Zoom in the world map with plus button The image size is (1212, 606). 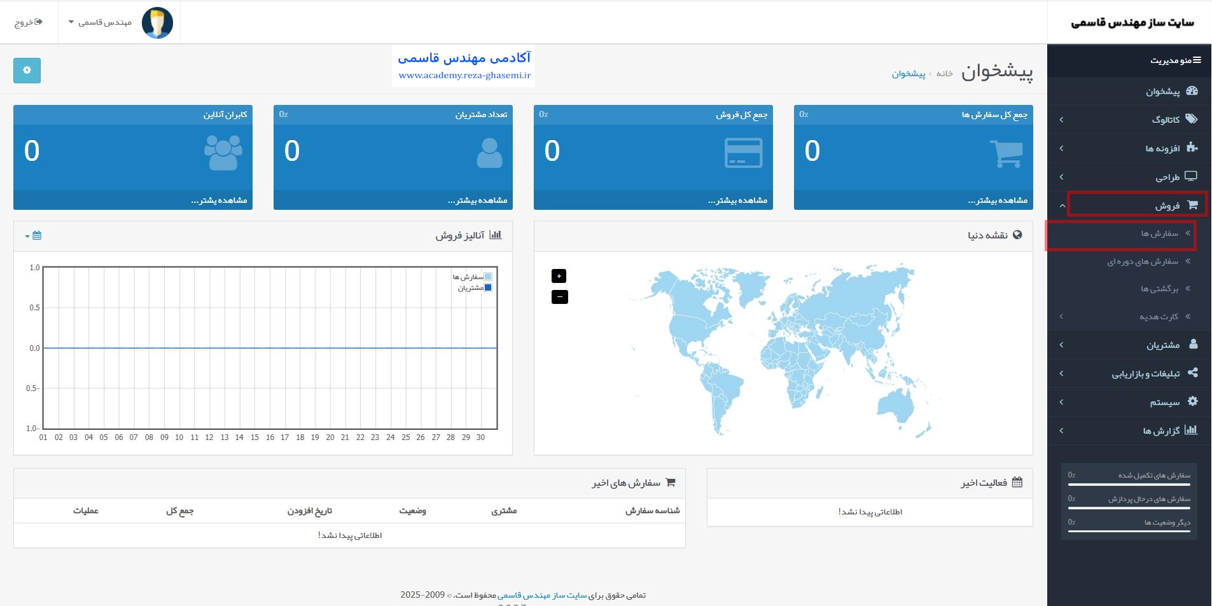click(559, 276)
